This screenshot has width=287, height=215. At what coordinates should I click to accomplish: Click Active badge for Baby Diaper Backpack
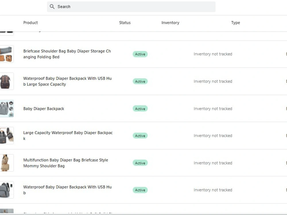[x=140, y=109]
